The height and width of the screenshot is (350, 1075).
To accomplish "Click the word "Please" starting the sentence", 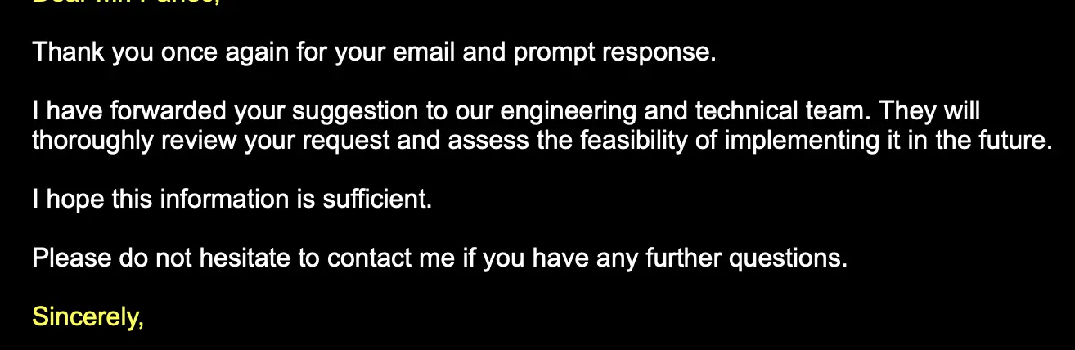I will click(71, 258).
